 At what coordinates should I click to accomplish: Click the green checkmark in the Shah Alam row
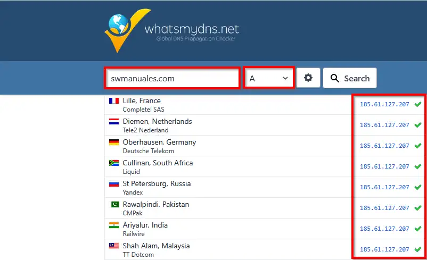click(x=418, y=249)
